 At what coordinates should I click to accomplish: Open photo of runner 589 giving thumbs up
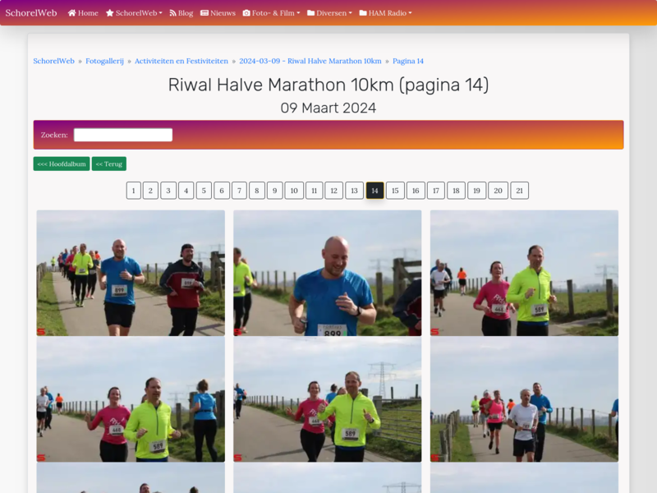(x=327, y=399)
